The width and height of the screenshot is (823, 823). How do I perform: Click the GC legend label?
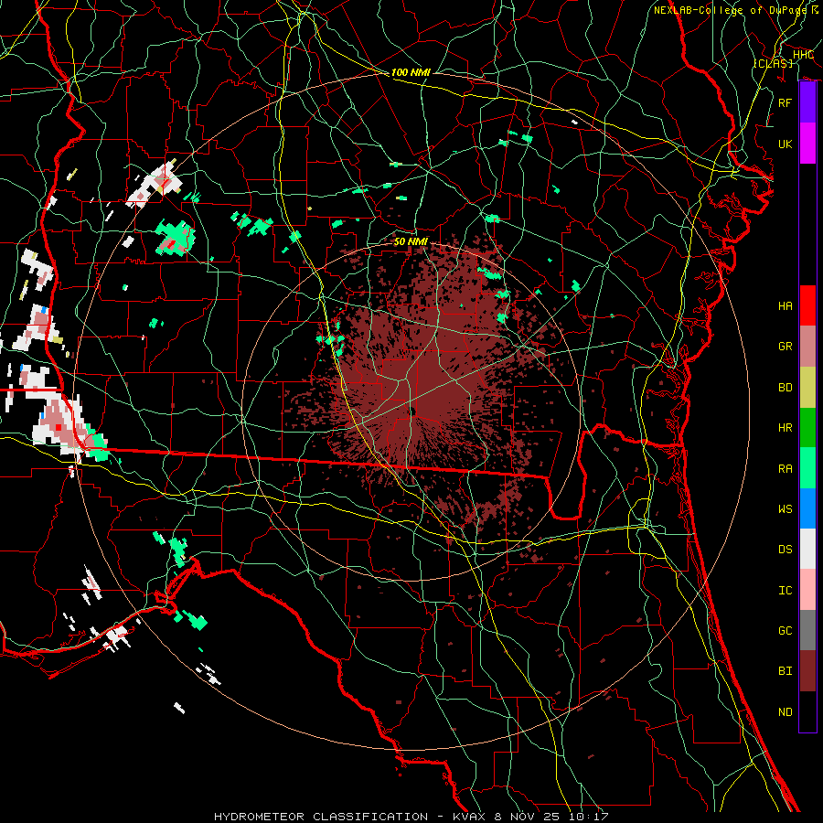tap(785, 631)
